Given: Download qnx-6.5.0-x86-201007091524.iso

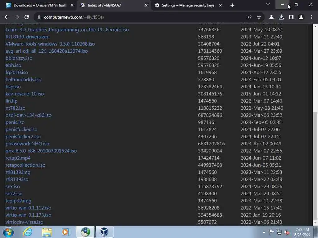Looking at the screenshot, I should point(41,151).
